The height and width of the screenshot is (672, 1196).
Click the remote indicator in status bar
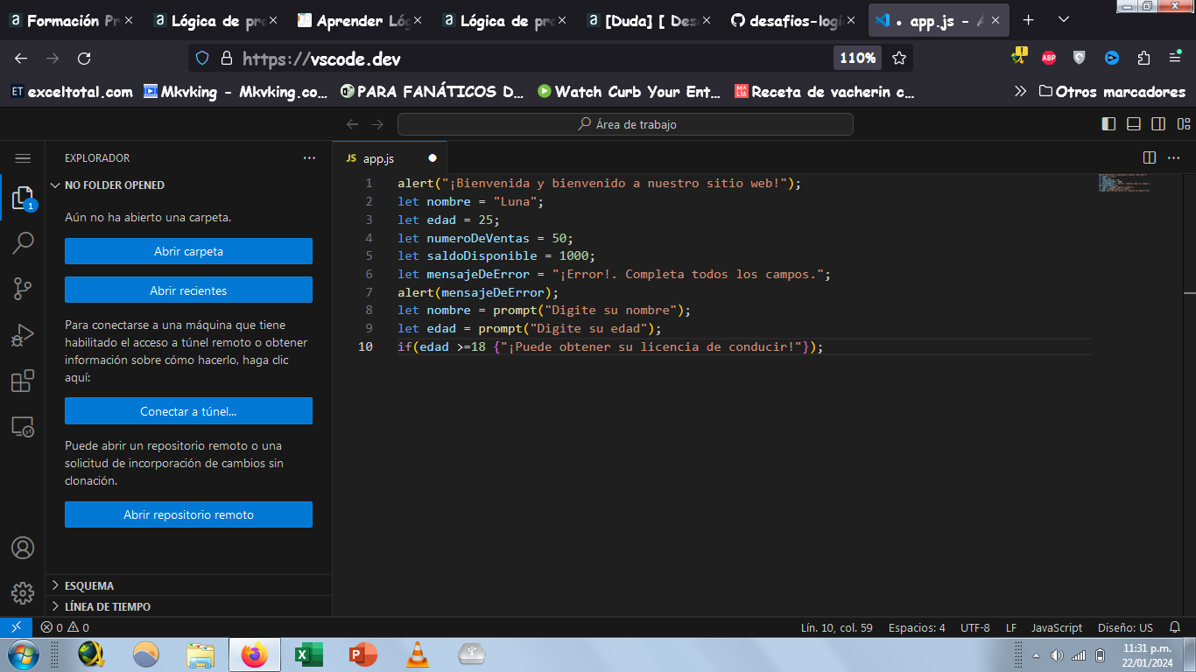coord(16,627)
